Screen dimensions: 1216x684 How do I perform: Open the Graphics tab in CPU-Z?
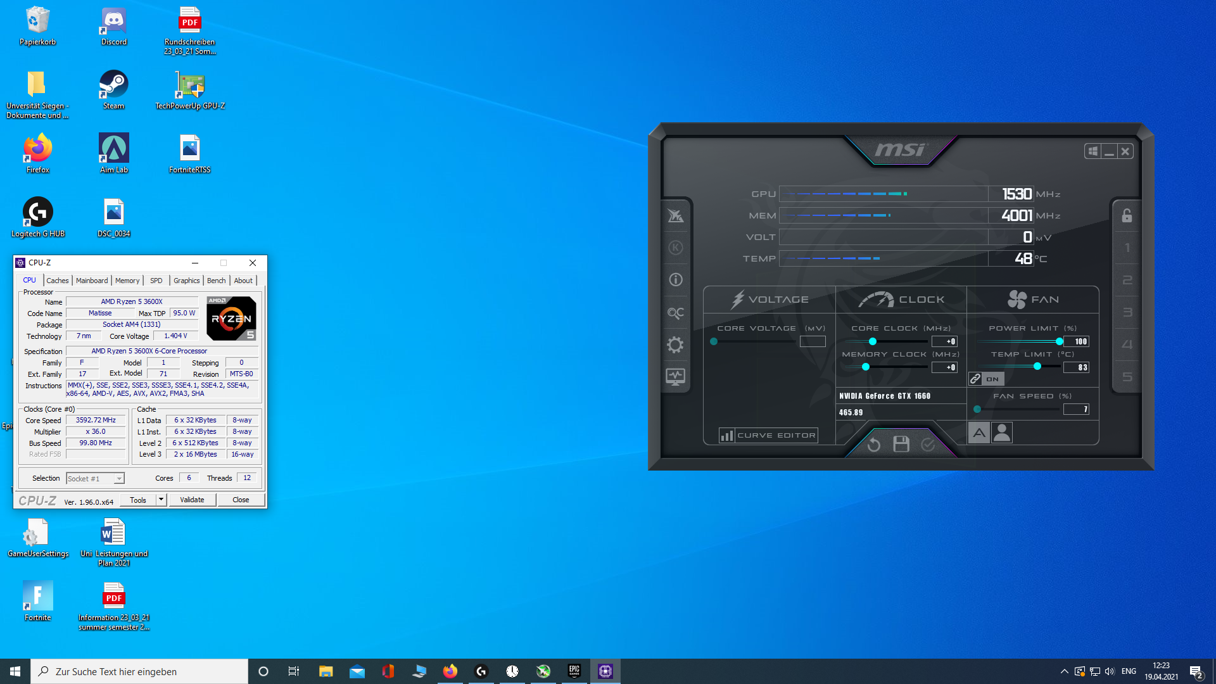tap(186, 281)
